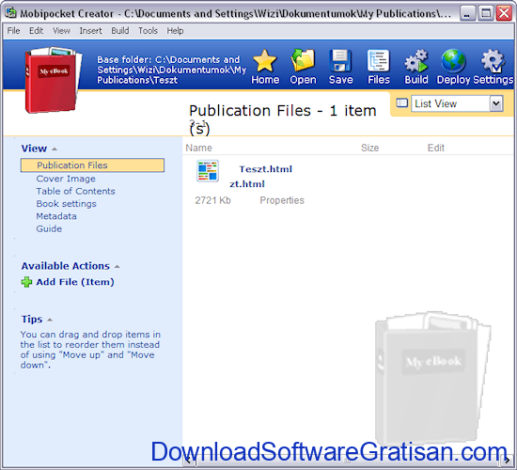Collapse the View section

coord(55,149)
